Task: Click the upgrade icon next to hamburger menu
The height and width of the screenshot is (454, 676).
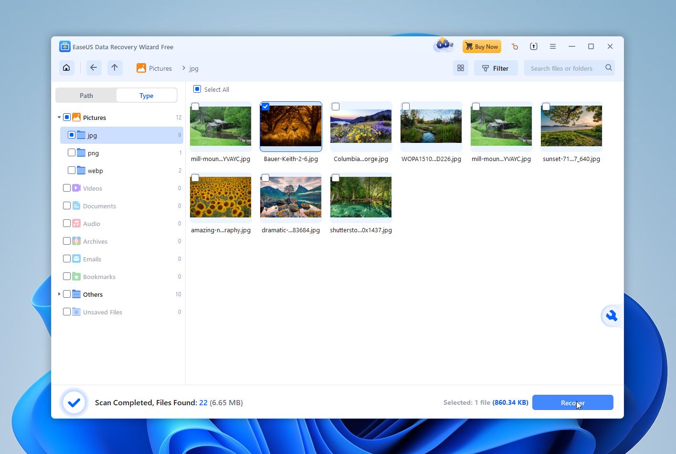Action: pyautogui.click(x=533, y=46)
